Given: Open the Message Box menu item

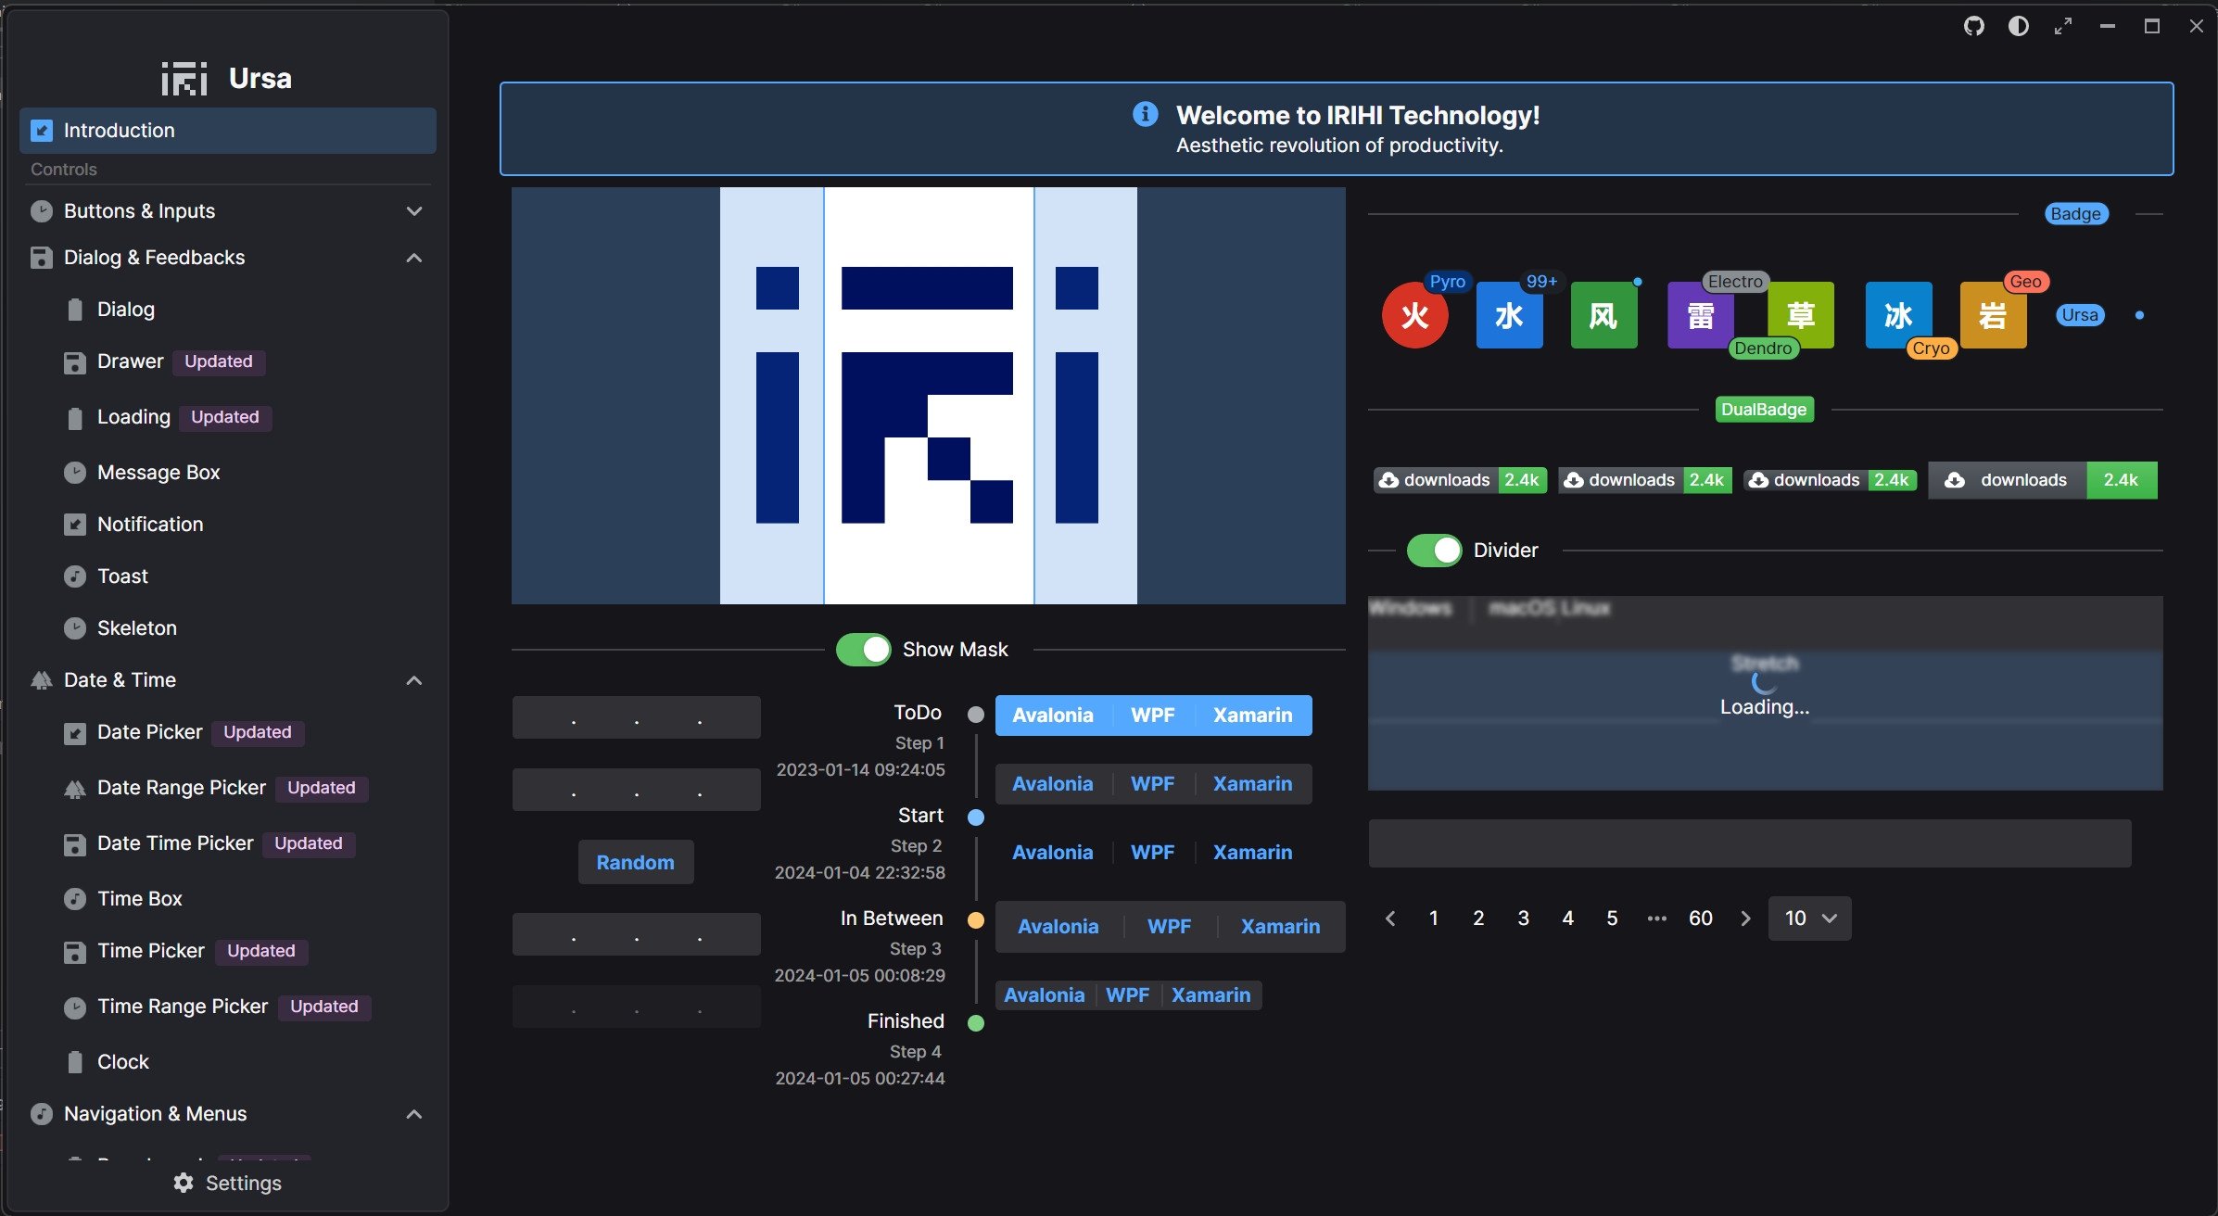Looking at the screenshot, I should tap(158, 473).
